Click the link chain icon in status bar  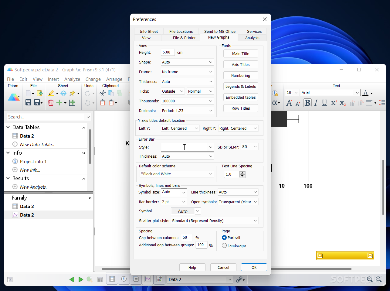(x=240, y=279)
